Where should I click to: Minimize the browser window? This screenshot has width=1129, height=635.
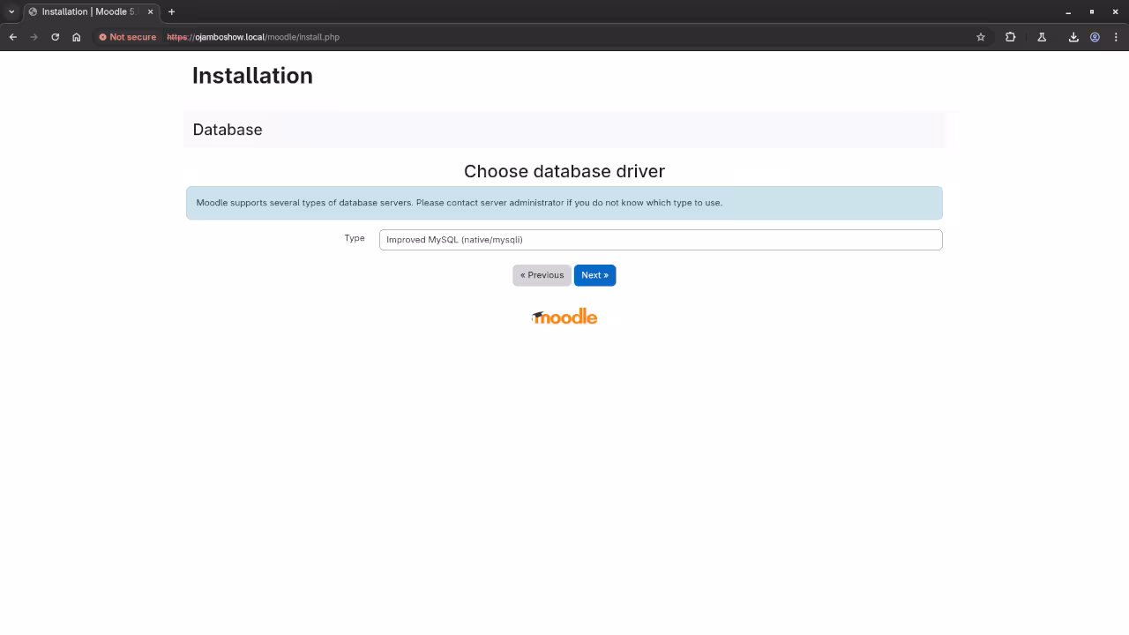click(1068, 11)
